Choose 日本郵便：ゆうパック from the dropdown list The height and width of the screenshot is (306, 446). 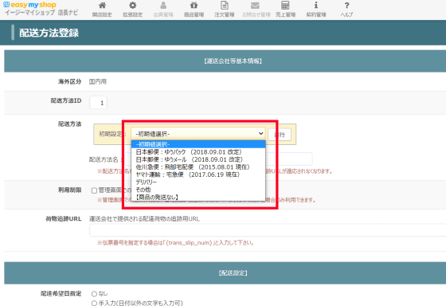(x=198, y=152)
